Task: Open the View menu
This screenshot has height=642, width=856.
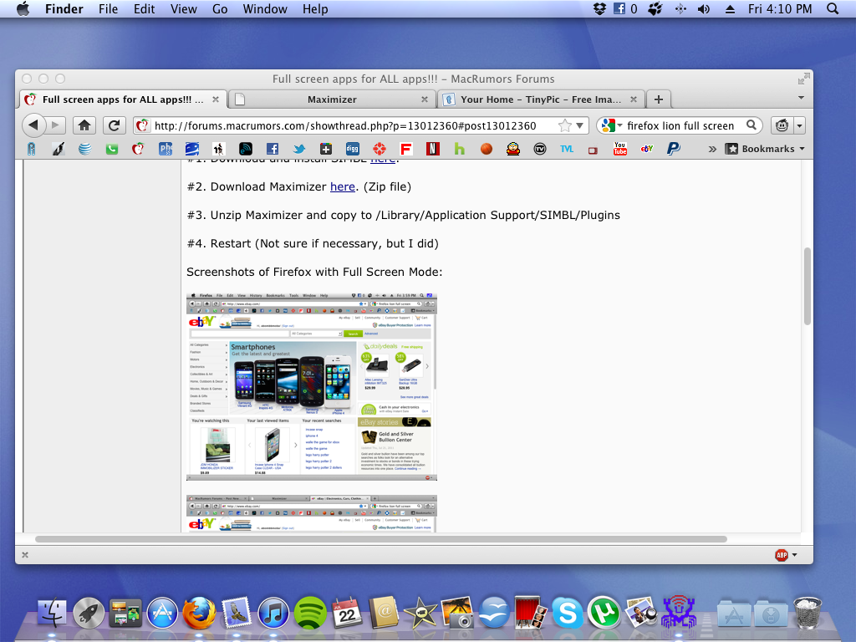Action: coord(183,8)
